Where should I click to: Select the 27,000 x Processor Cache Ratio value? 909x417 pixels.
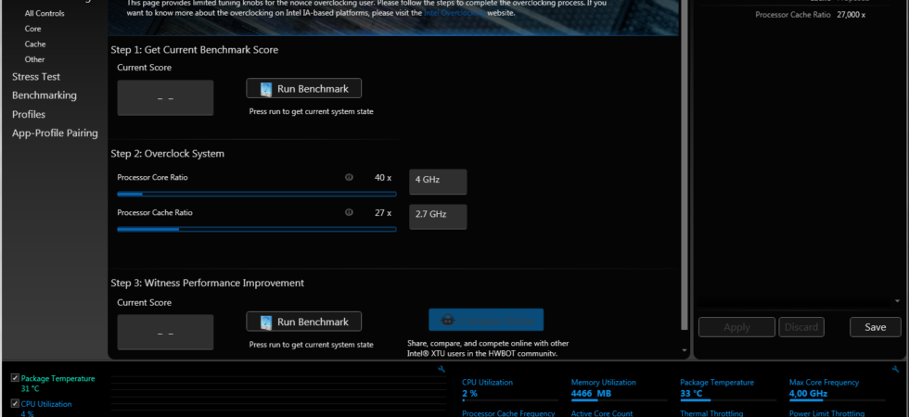851,15
